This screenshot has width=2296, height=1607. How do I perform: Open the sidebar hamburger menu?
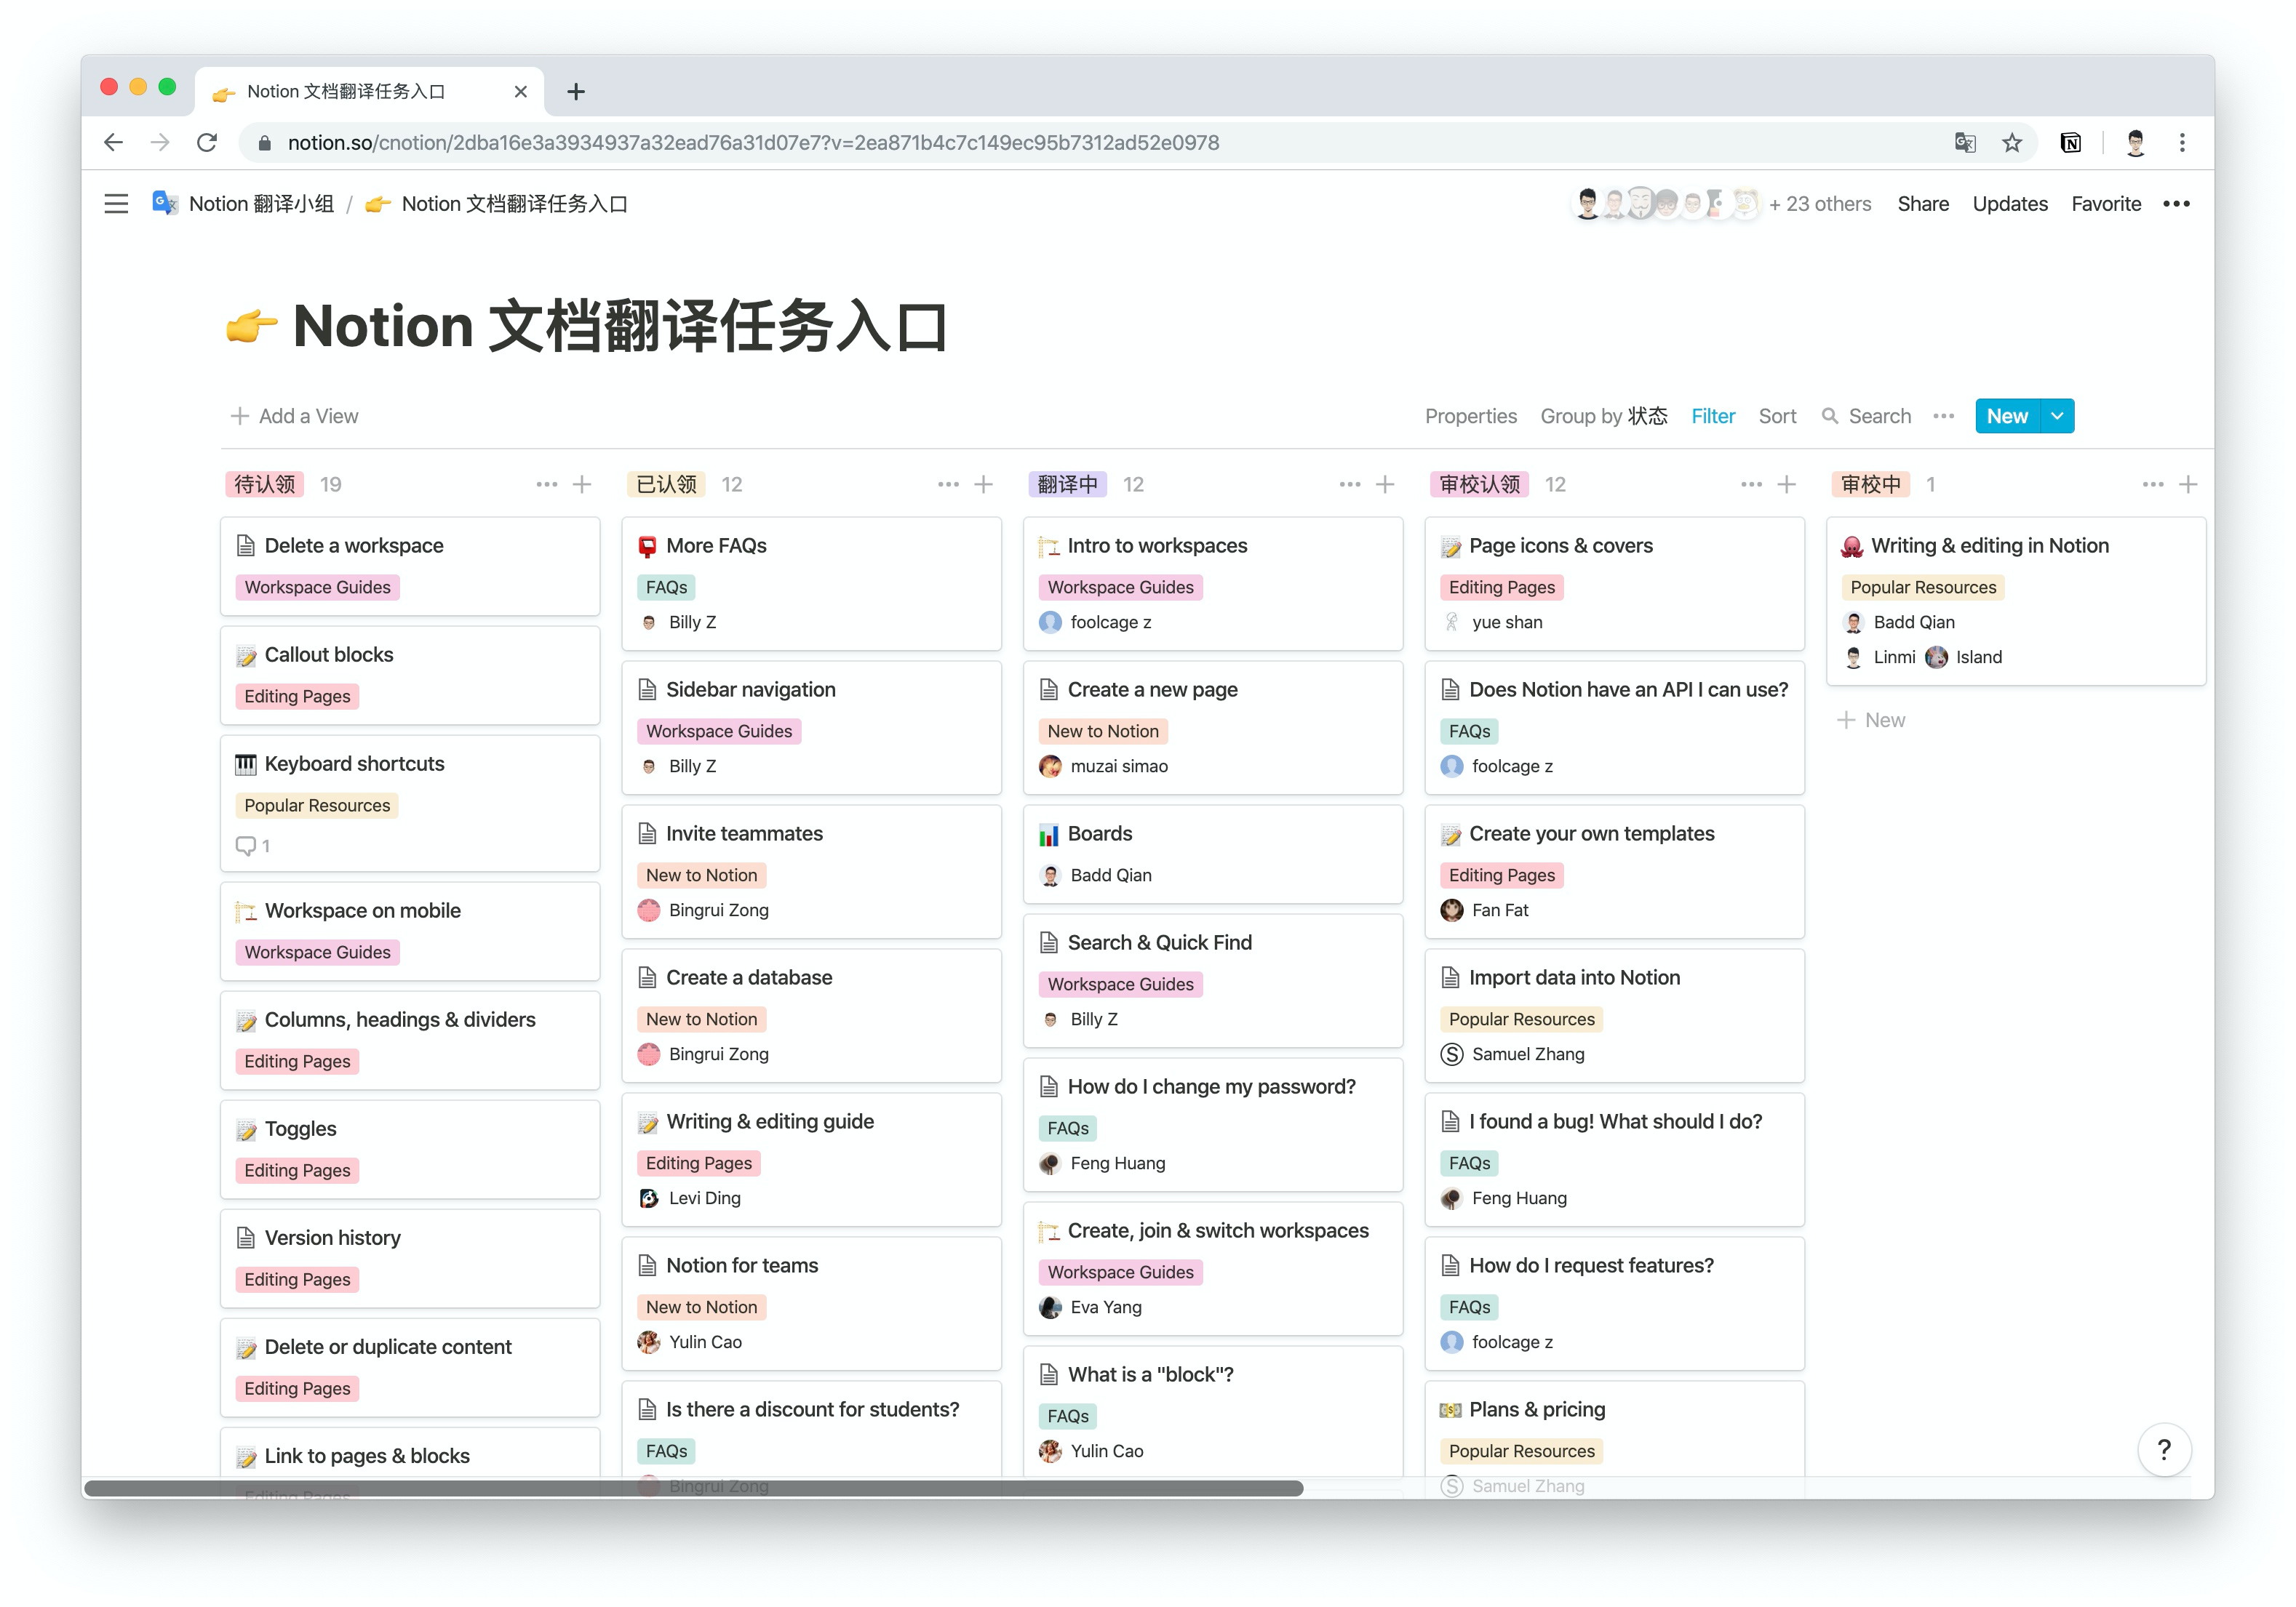tap(116, 204)
